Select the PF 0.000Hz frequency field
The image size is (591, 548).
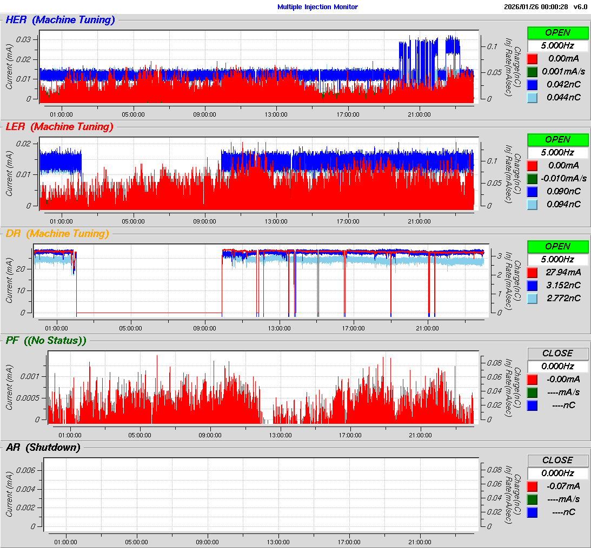(557, 366)
